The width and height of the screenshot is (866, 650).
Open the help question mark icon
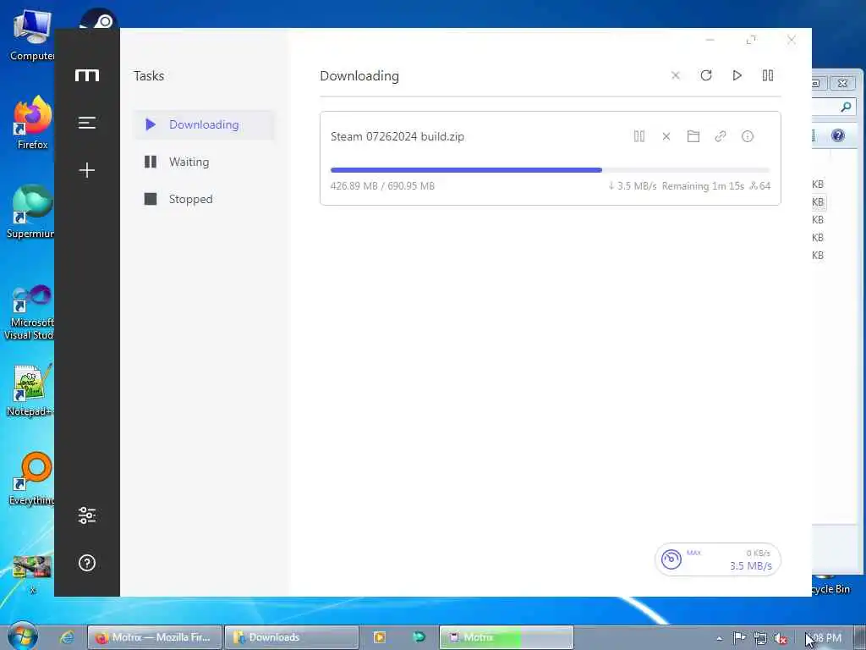click(87, 563)
